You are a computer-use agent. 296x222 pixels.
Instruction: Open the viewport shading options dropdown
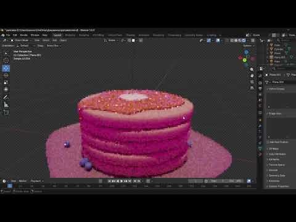pos(248,41)
